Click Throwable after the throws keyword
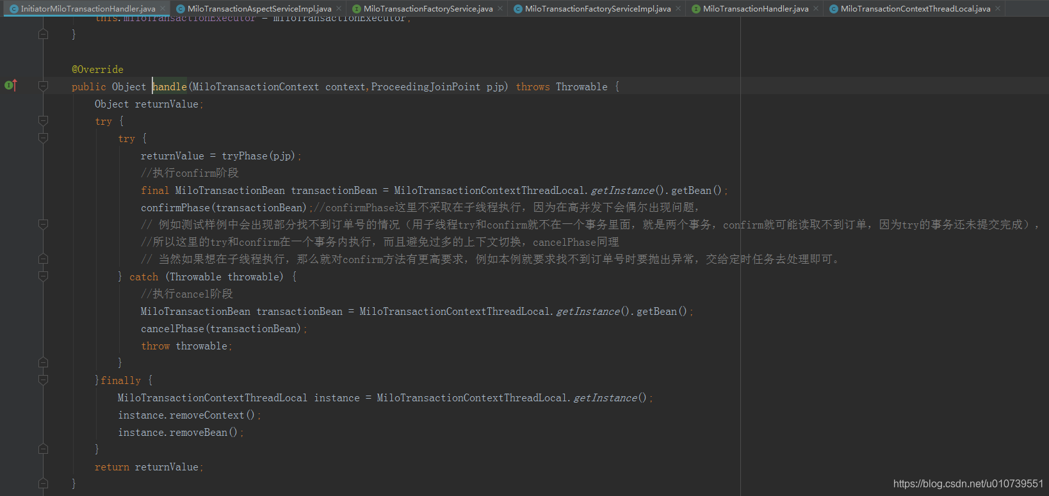Image resolution: width=1049 pixels, height=496 pixels. [x=581, y=86]
